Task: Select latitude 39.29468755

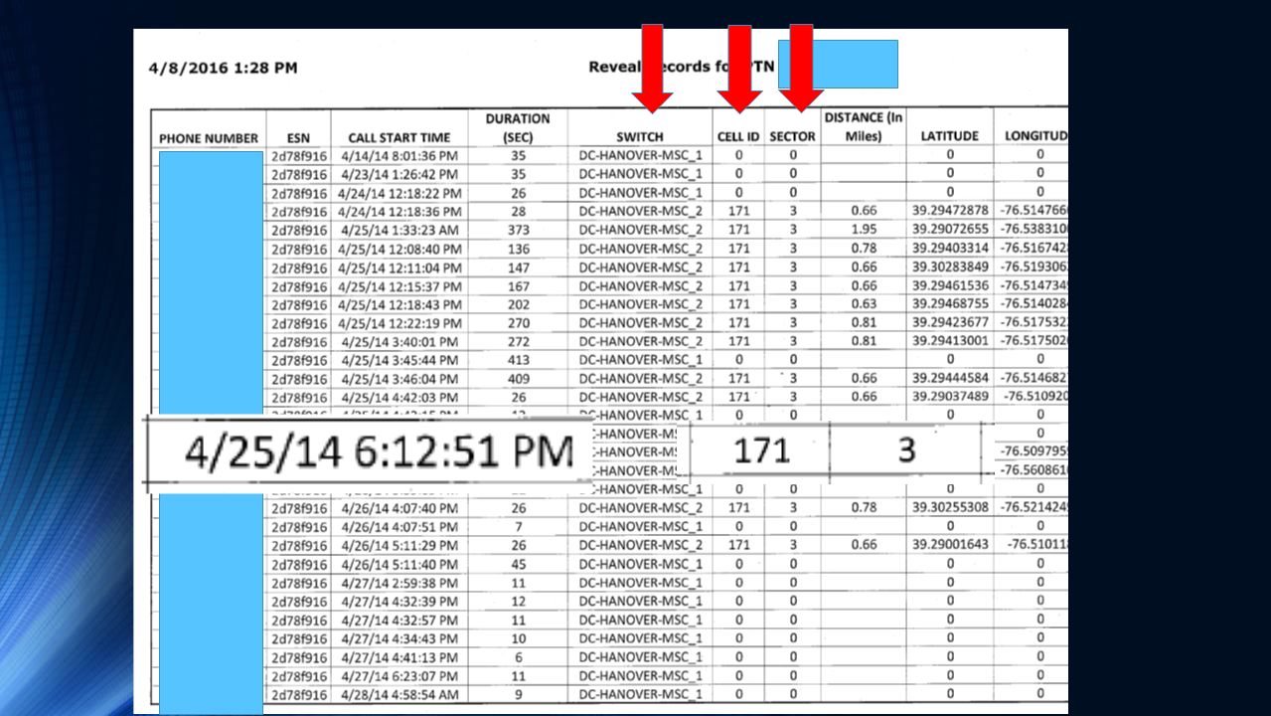Action: [x=950, y=304]
